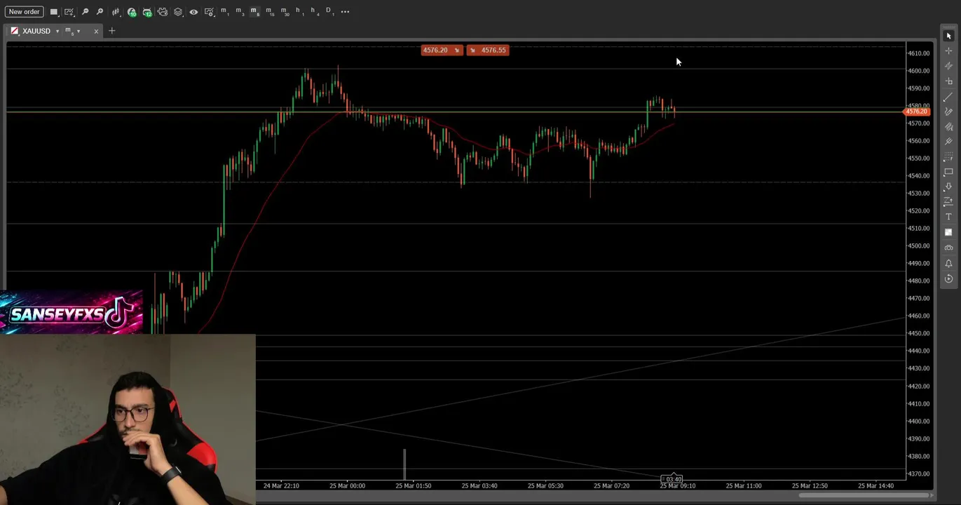Select the Andrews pitchfork tool
The height and width of the screenshot is (505, 961).
click(x=948, y=142)
